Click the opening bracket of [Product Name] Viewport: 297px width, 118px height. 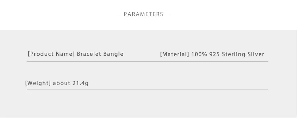pos(29,54)
